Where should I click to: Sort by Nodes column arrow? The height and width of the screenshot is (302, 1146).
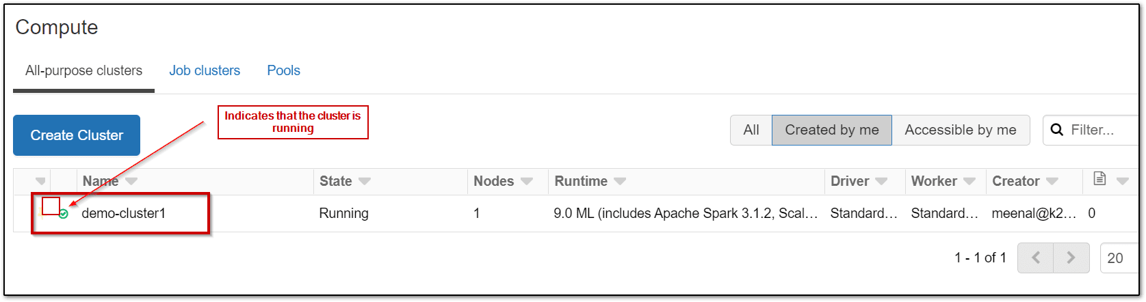526,181
